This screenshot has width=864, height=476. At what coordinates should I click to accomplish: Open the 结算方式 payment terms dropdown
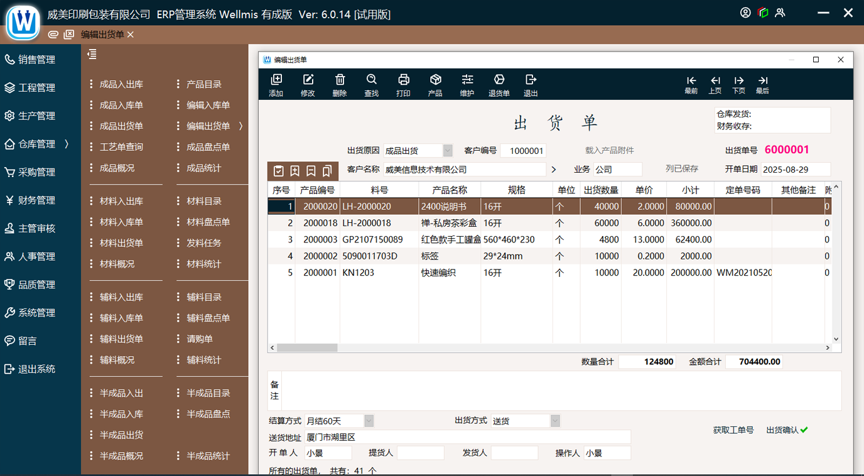[x=368, y=421]
